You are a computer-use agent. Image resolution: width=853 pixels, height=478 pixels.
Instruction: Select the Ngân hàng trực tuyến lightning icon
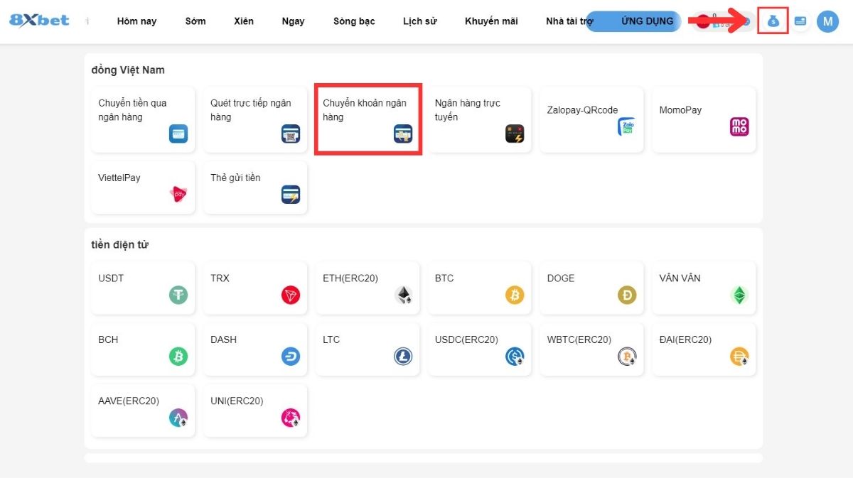(515, 134)
